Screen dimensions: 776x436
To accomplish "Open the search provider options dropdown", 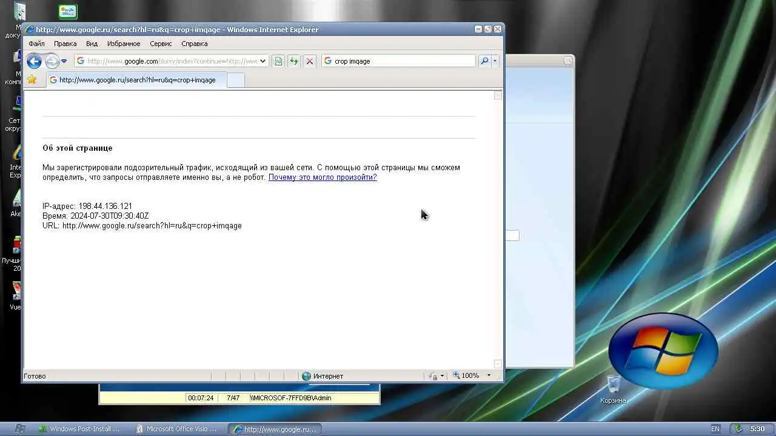I will (x=495, y=61).
